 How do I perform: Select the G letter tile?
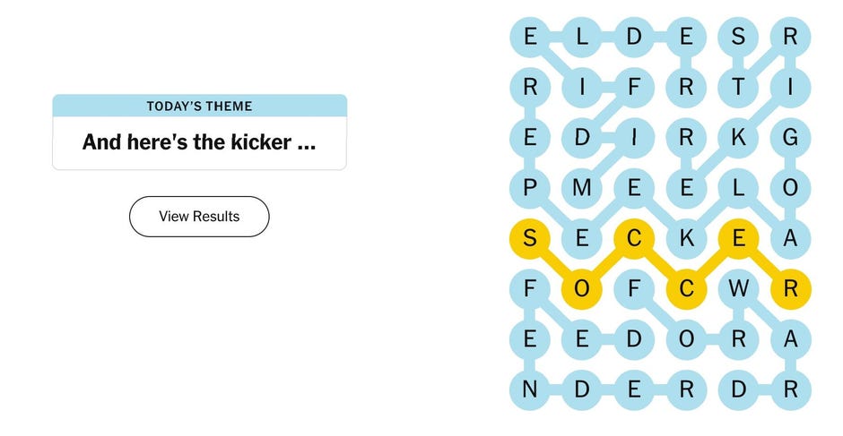[790, 137]
